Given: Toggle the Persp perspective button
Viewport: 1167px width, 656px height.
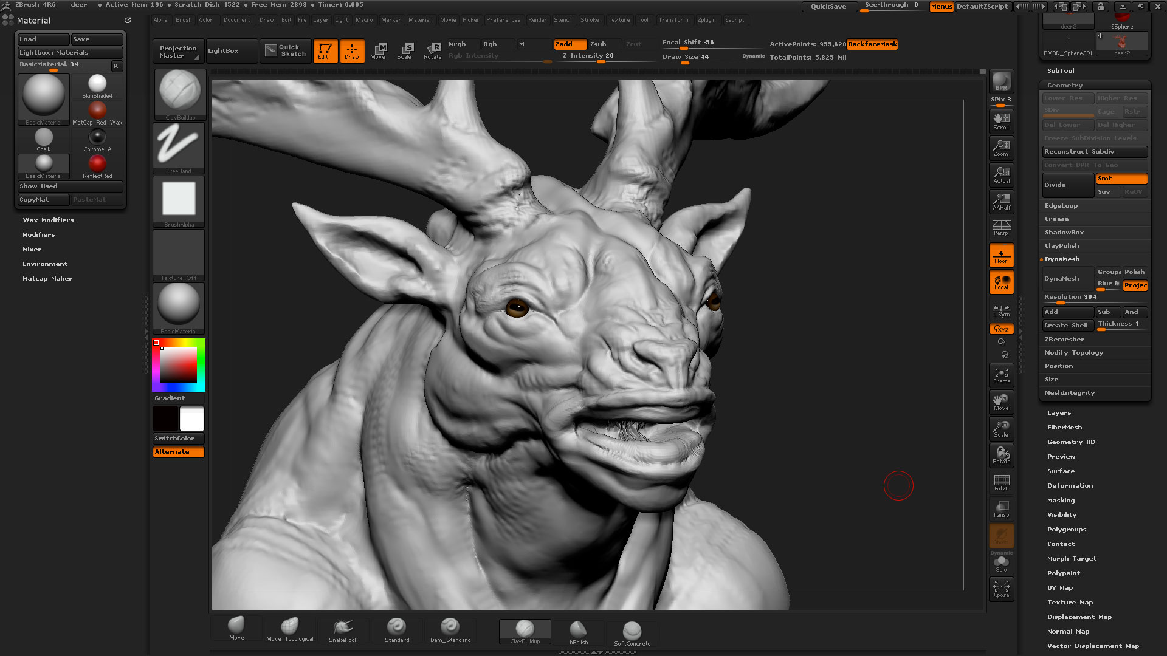Looking at the screenshot, I should click(x=1001, y=228).
